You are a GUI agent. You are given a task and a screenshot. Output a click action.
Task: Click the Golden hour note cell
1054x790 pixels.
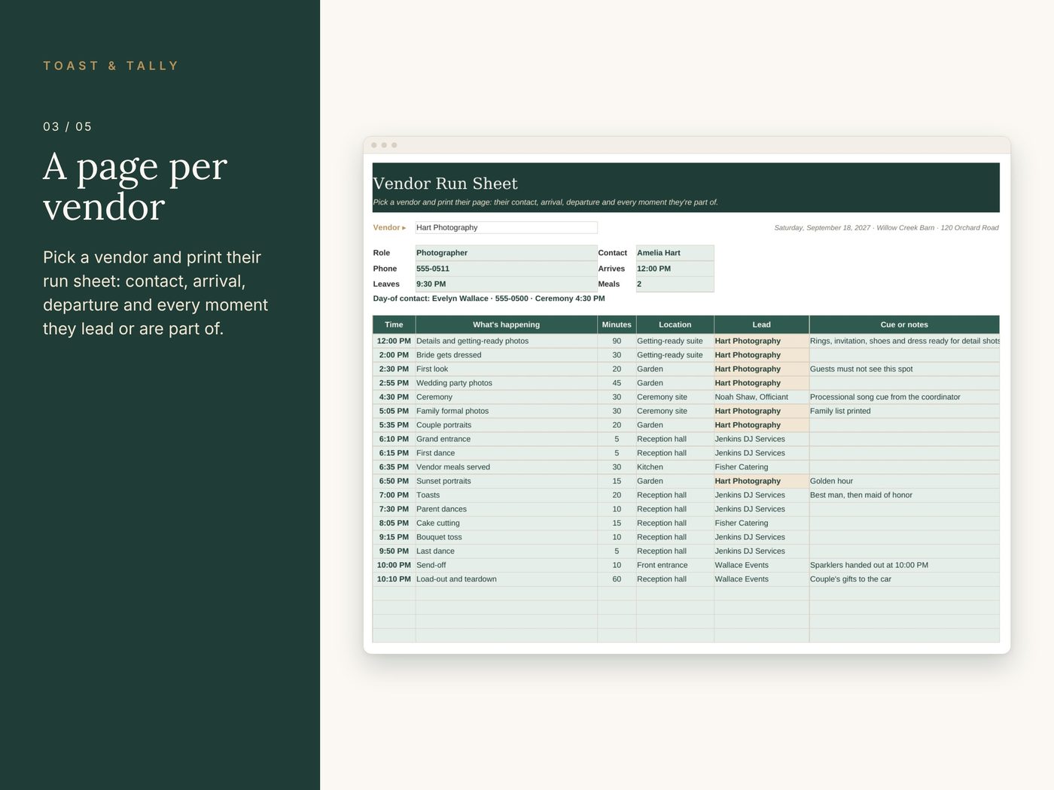(x=904, y=481)
